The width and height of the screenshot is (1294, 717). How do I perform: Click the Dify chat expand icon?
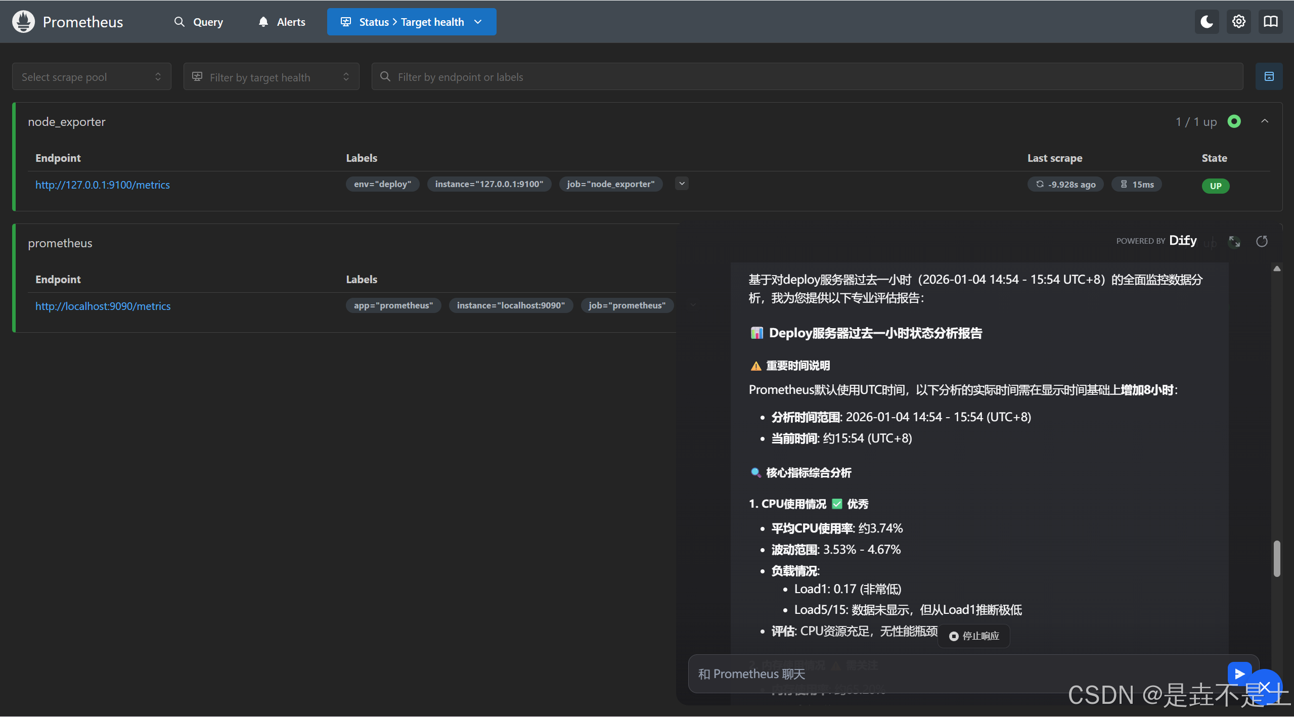[x=1234, y=242]
